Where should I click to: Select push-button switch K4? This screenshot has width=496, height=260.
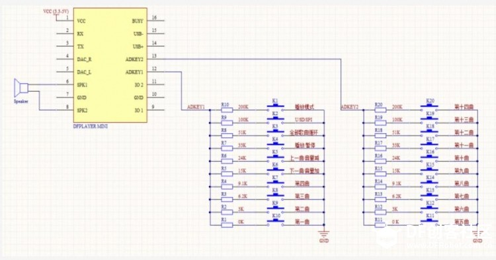[275, 145]
